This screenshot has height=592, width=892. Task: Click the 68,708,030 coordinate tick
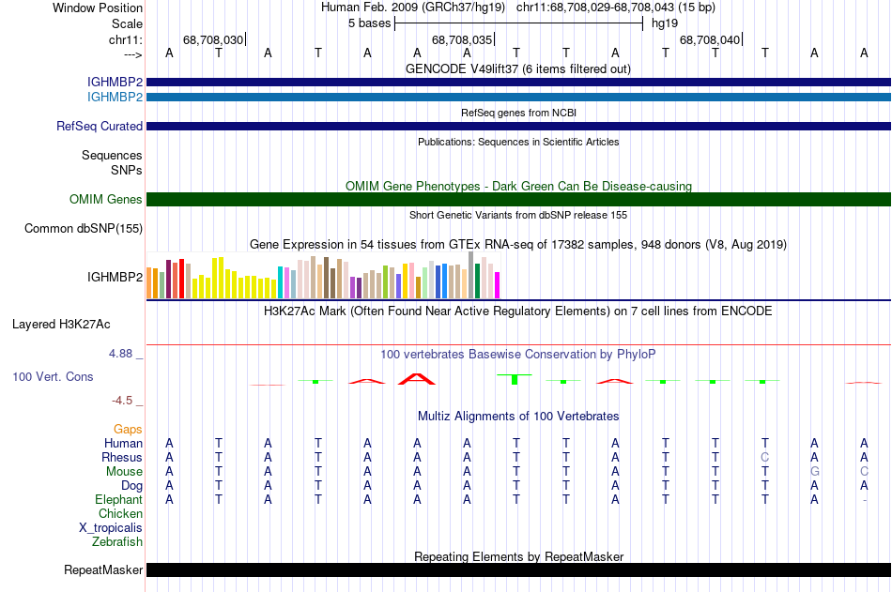pyautogui.click(x=214, y=39)
